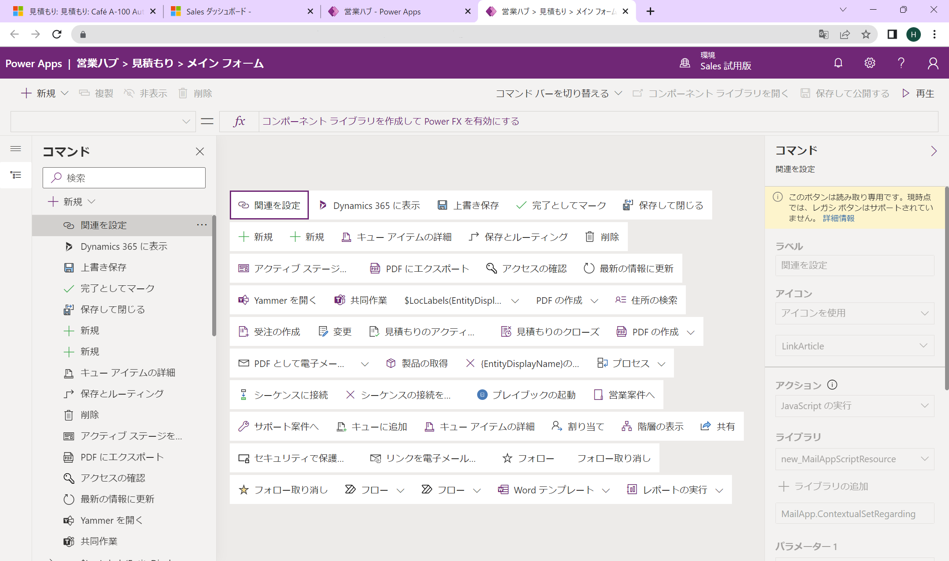Click the 営業ハブ breadcrumb link
The image size is (949, 561).
(x=98, y=63)
